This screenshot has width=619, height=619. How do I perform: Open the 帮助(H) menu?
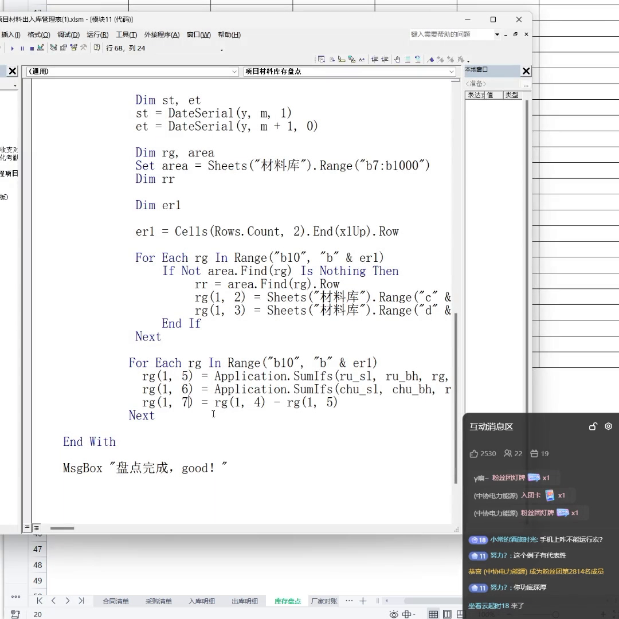click(x=229, y=35)
